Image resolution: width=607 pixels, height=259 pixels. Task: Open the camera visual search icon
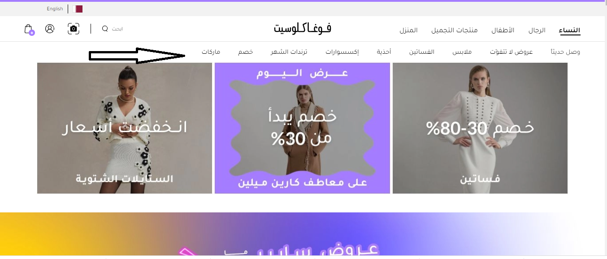click(x=74, y=29)
